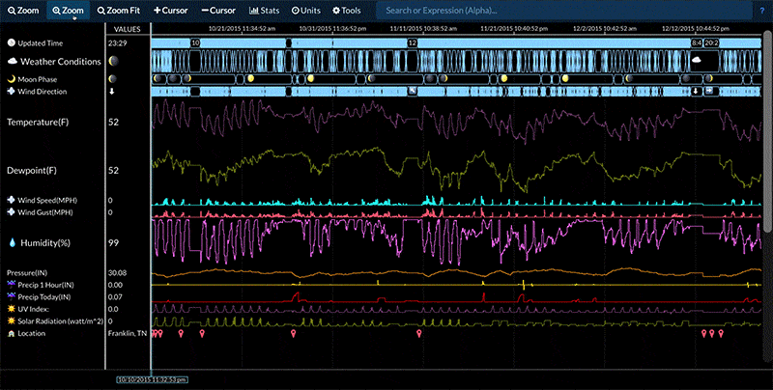The width and height of the screenshot is (773, 390).
Task: Click the down arrow marker on Wind Direction timeline
Action: 696,91
